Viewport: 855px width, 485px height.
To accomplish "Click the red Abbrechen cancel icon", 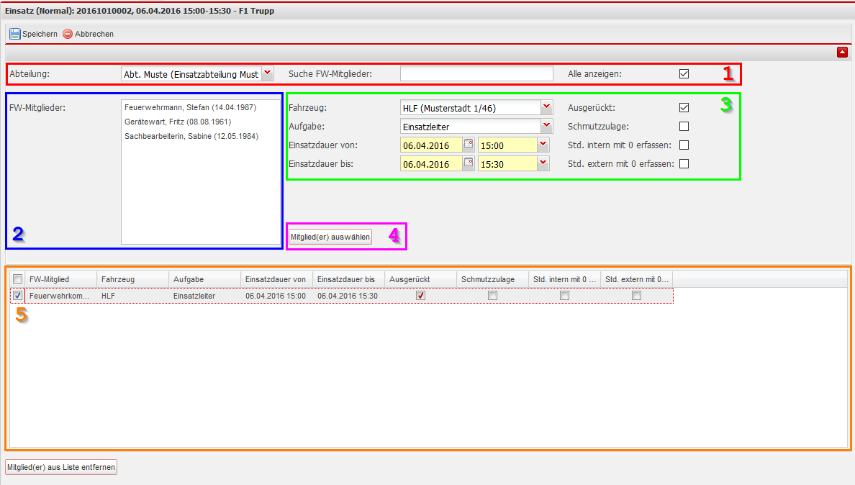I will click(68, 34).
